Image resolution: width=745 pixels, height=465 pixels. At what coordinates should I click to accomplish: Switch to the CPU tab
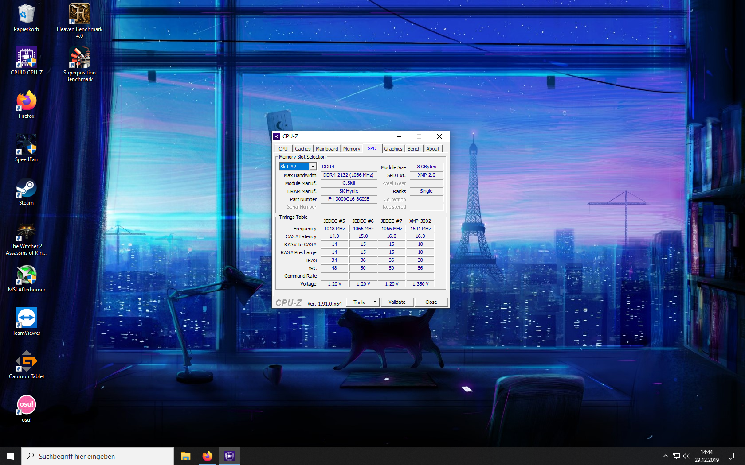click(x=283, y=149)
